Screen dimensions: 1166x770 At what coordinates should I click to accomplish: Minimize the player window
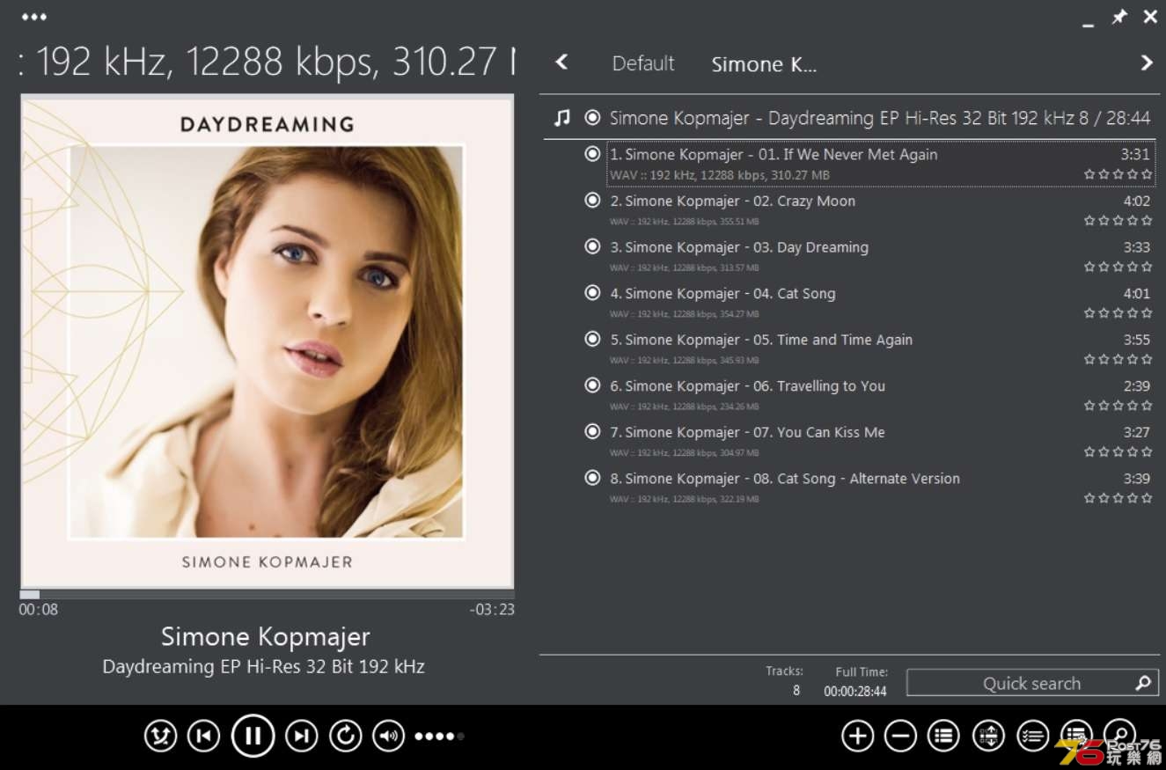pos(1089,24)
